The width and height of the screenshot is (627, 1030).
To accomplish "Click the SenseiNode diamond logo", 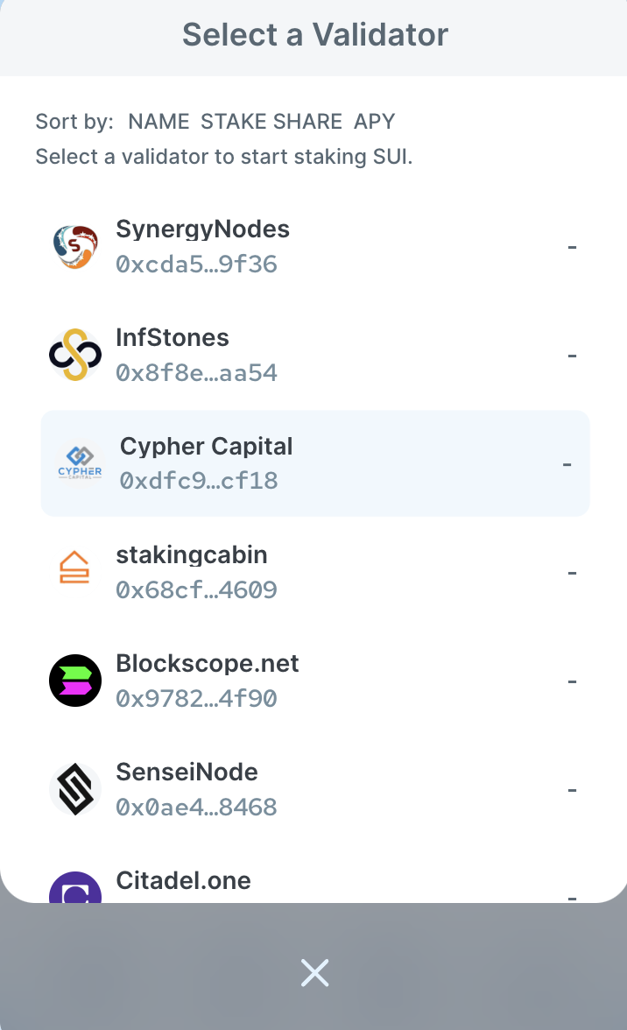I will coord(75,789).
